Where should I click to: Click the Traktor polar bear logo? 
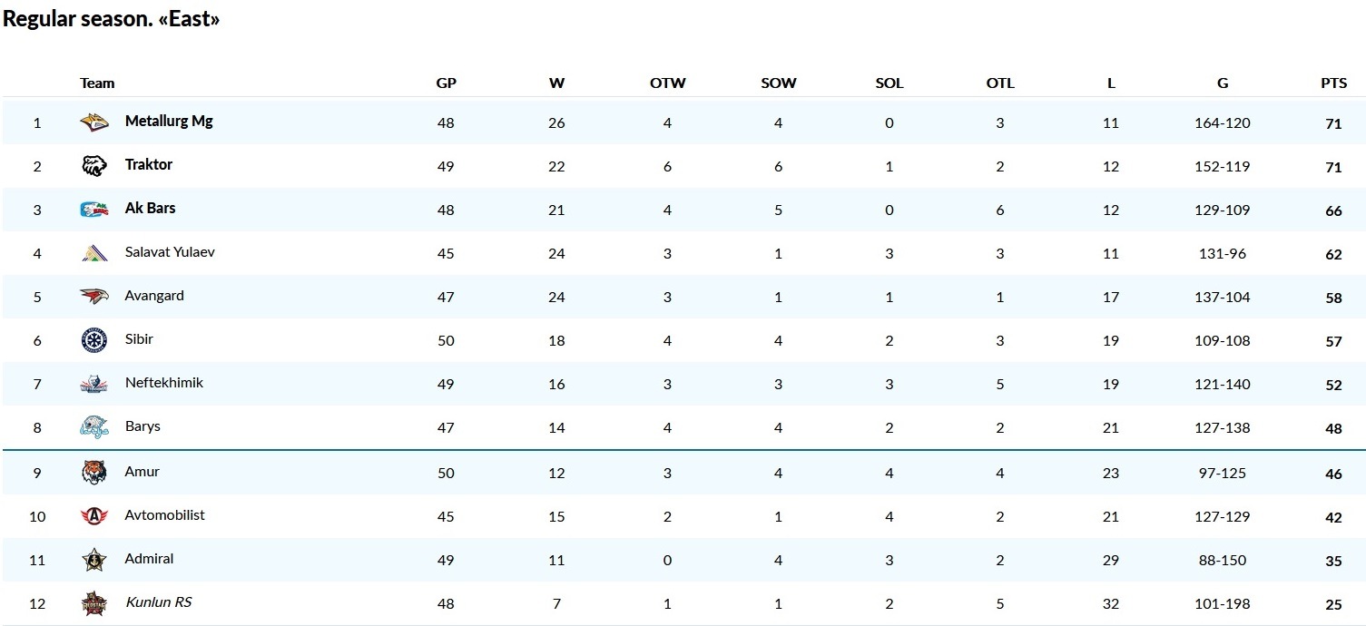click(94, 165)
